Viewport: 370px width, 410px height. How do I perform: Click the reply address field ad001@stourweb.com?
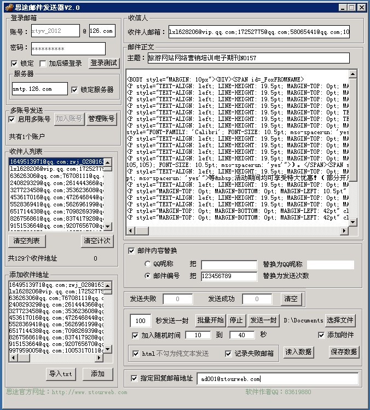pyautogui.click(x=277, y=378)
